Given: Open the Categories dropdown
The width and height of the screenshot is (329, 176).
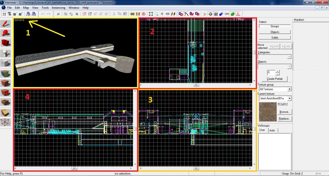Looking at the screenshot, I should coord(289,57).
